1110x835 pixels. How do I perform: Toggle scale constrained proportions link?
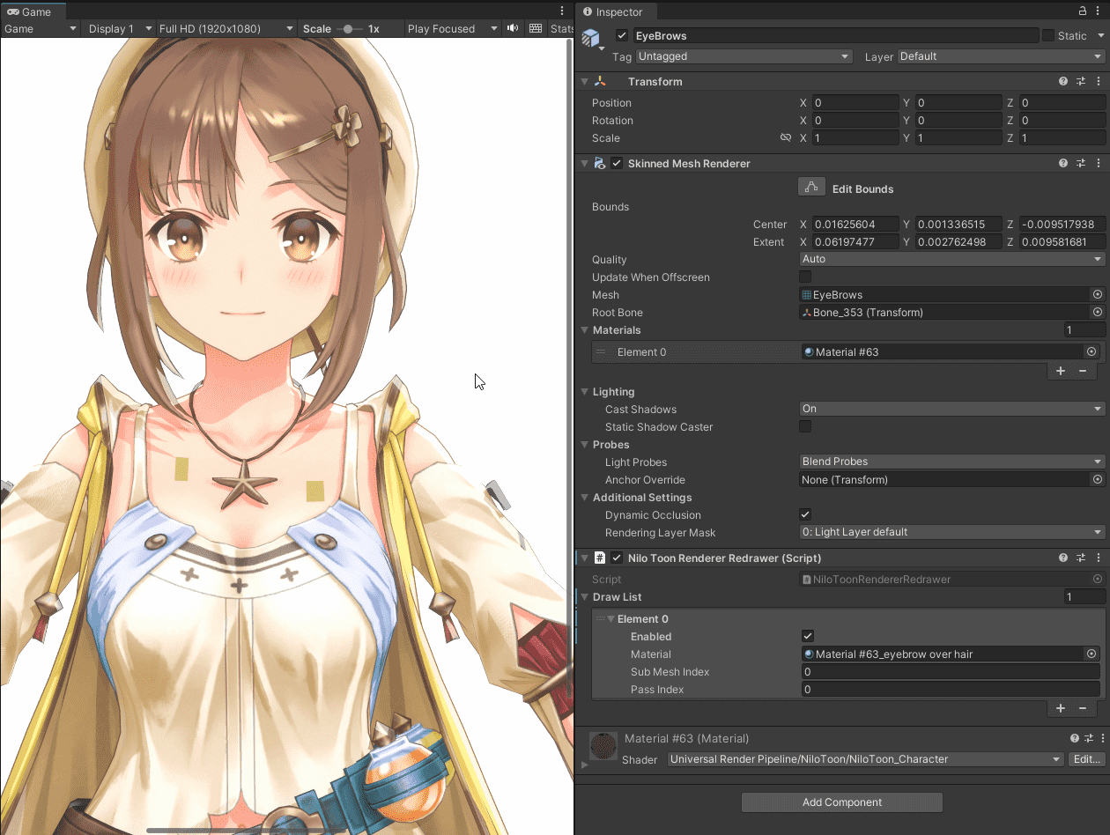tap(786, 138)
